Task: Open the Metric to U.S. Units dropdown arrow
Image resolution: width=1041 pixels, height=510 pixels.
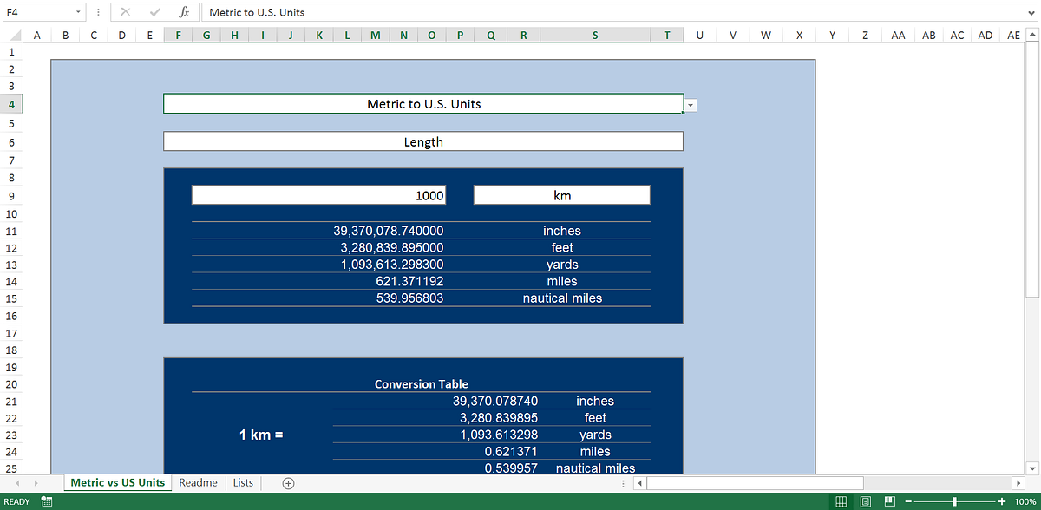Action: click(x=691, y=105)
